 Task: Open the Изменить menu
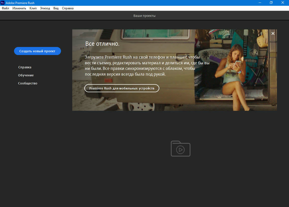coord(19,8)
